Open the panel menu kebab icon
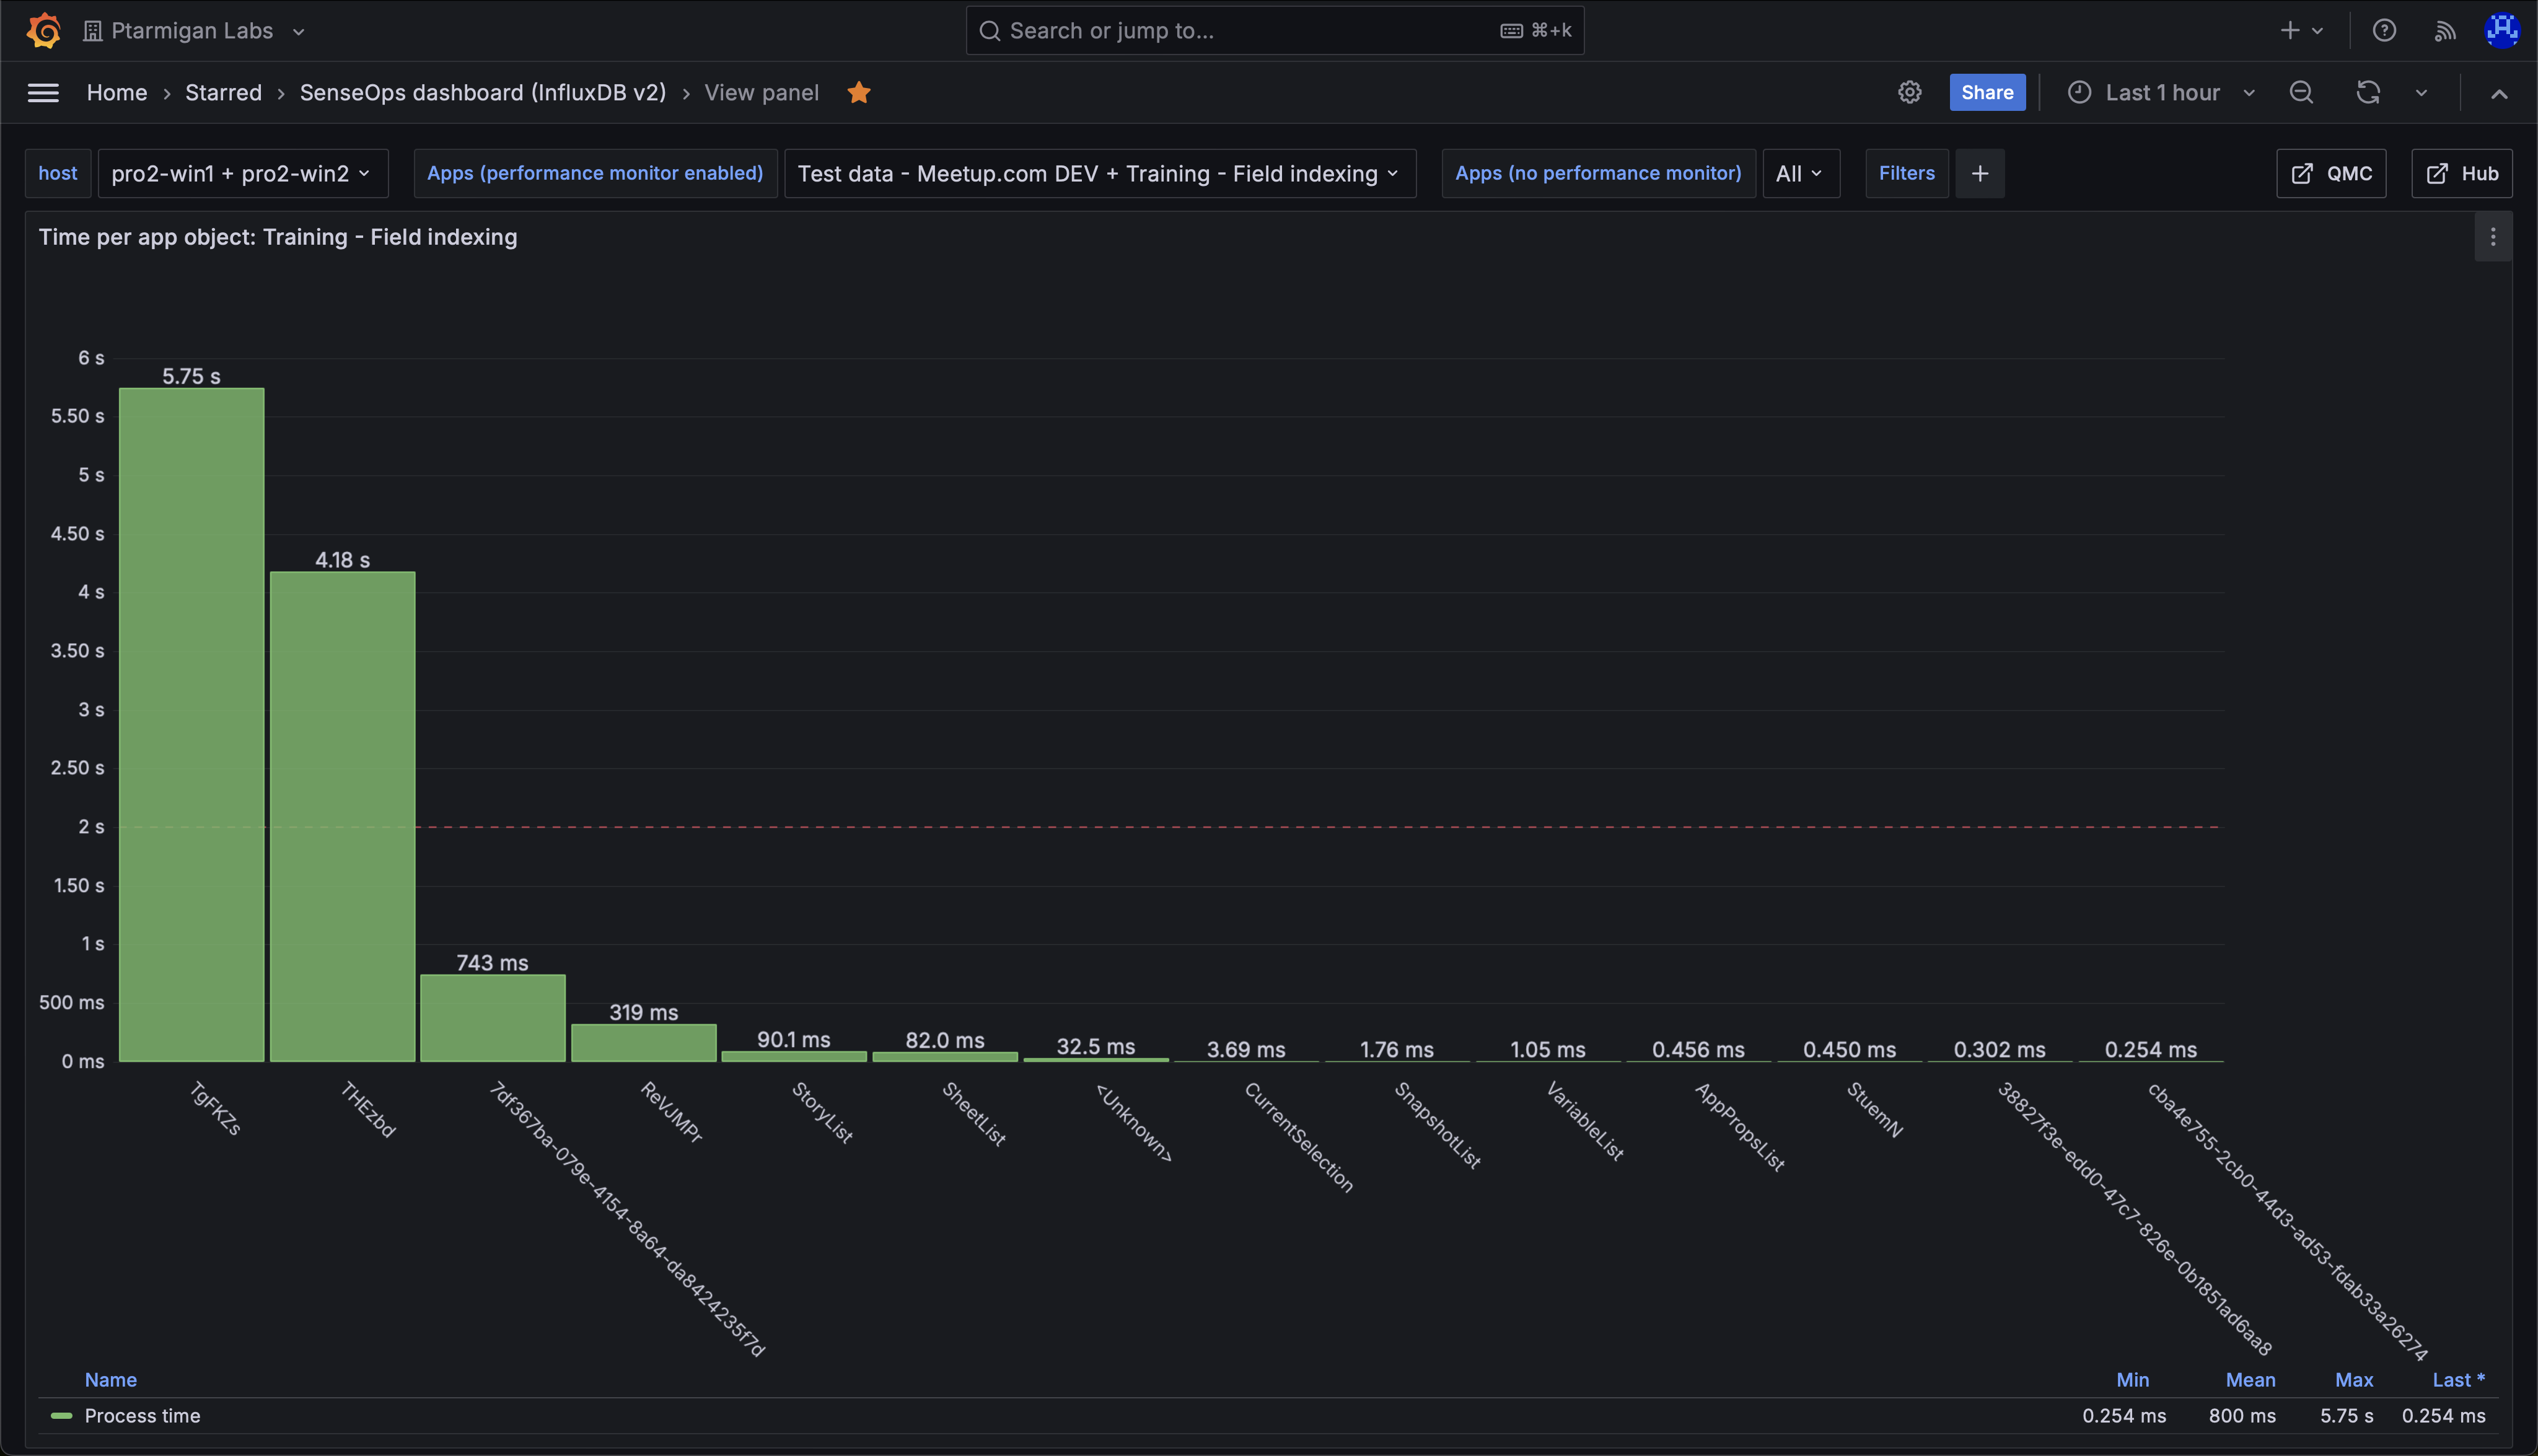This screenshot has width=2538, height=1456. (2492, 237)
